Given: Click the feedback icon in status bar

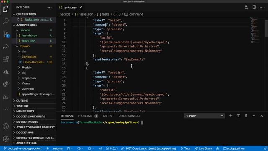Looking at the screenshot, I should pos(265,148).
